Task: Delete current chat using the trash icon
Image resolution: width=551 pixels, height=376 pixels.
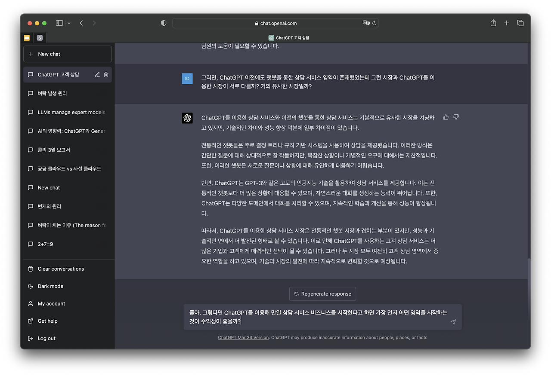Action: tap(106, 74)
